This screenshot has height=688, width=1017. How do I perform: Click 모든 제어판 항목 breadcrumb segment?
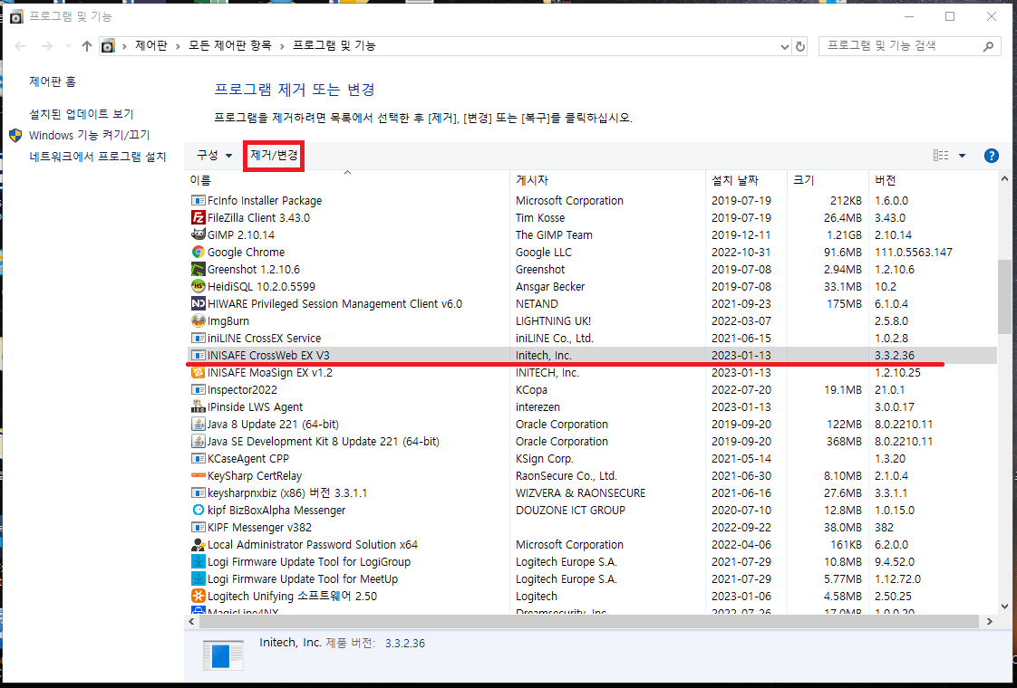(x=229, y=46)
